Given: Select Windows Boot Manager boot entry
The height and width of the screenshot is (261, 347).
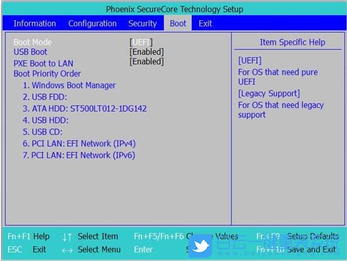Looking at the screenshot, I should 70,85.
